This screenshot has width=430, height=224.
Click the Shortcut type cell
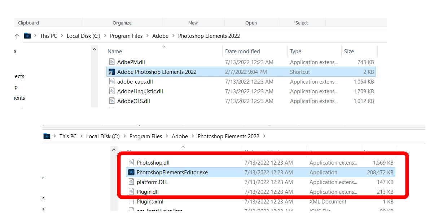click(300, 72)
